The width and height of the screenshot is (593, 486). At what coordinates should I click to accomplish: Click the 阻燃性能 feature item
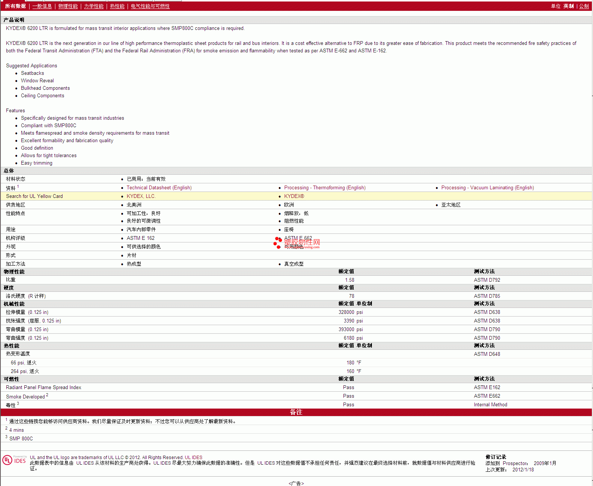click(x=294, y=221)
